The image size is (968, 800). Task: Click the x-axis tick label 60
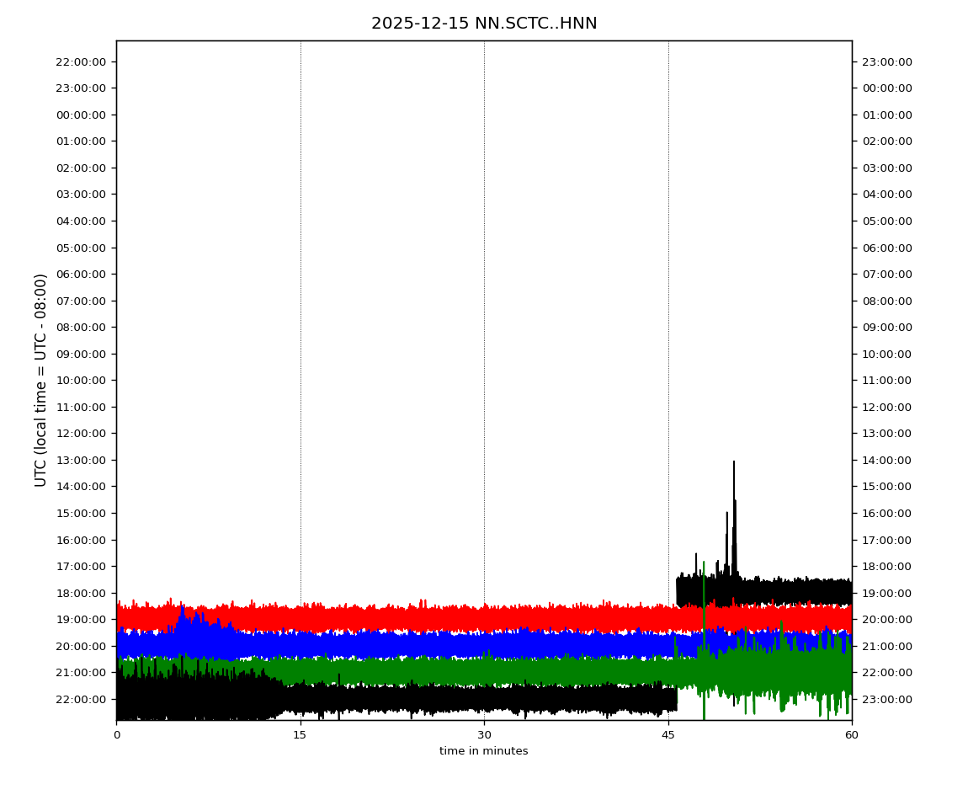tap(851, 735)
